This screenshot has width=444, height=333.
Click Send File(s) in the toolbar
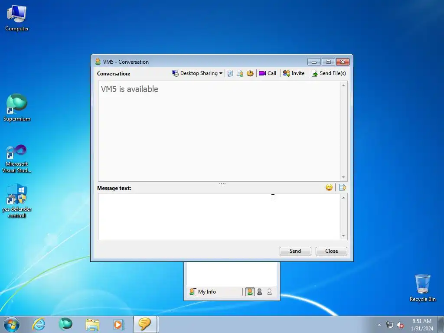point(329,73)
